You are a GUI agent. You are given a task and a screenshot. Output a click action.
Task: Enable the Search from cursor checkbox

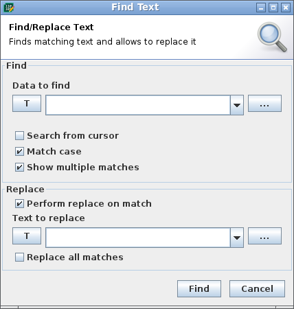pos(19,136)
